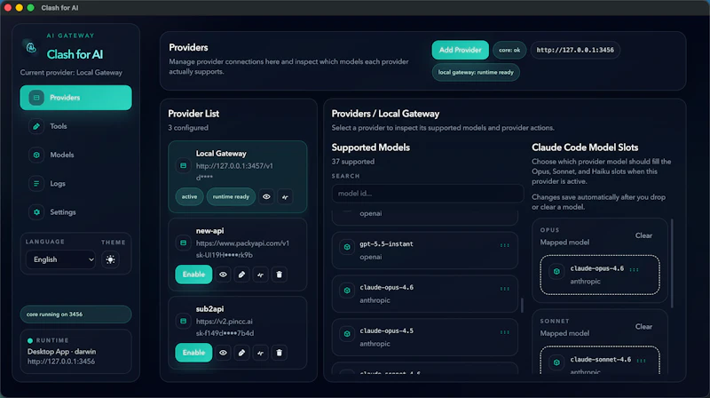The height and width of the screenshot is (398, 710).
Task: Grab the Opus slot model drag handle
Action: [x=634, y=270]
